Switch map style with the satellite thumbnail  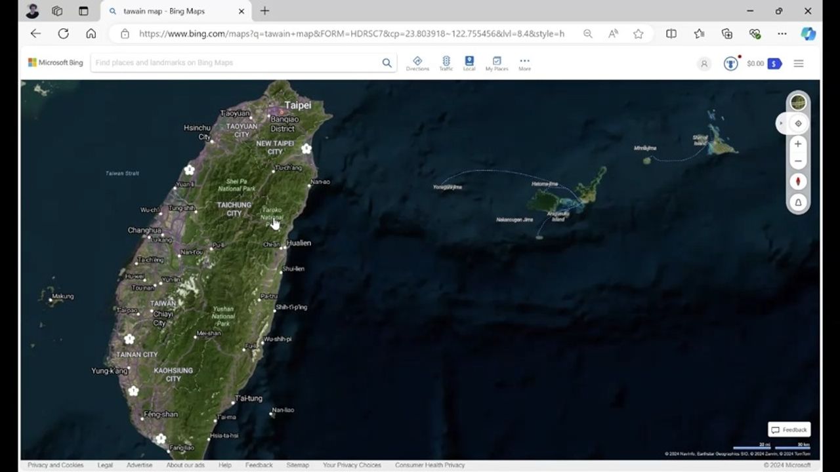pos(798,103)
